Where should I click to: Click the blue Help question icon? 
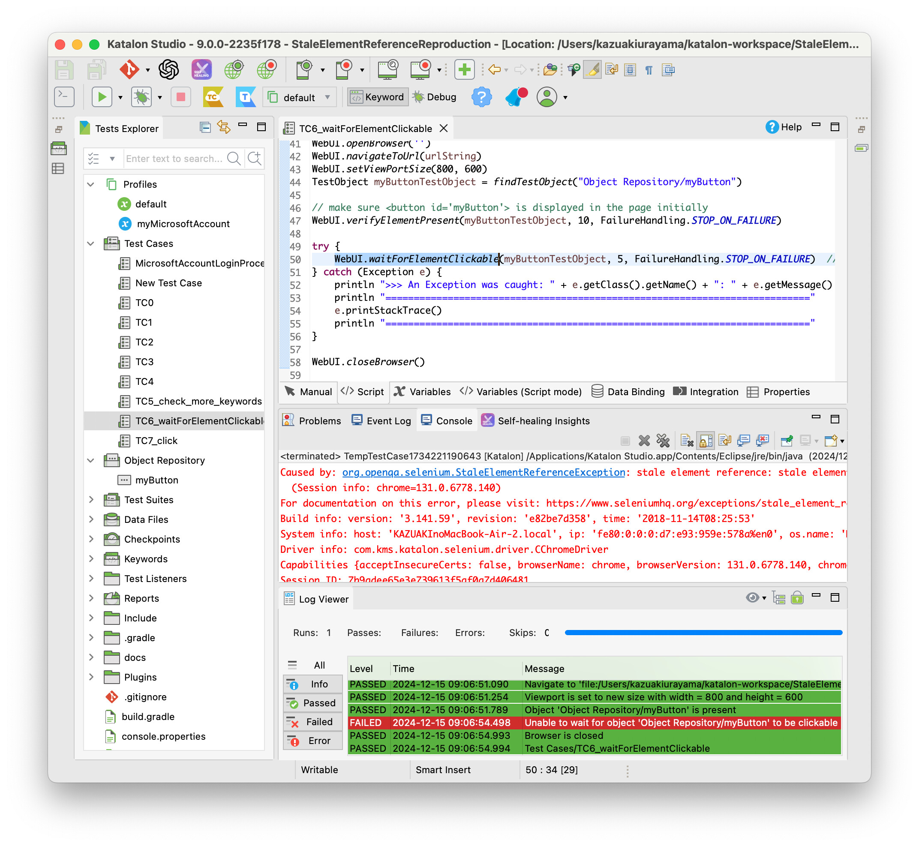coord(481,97)
